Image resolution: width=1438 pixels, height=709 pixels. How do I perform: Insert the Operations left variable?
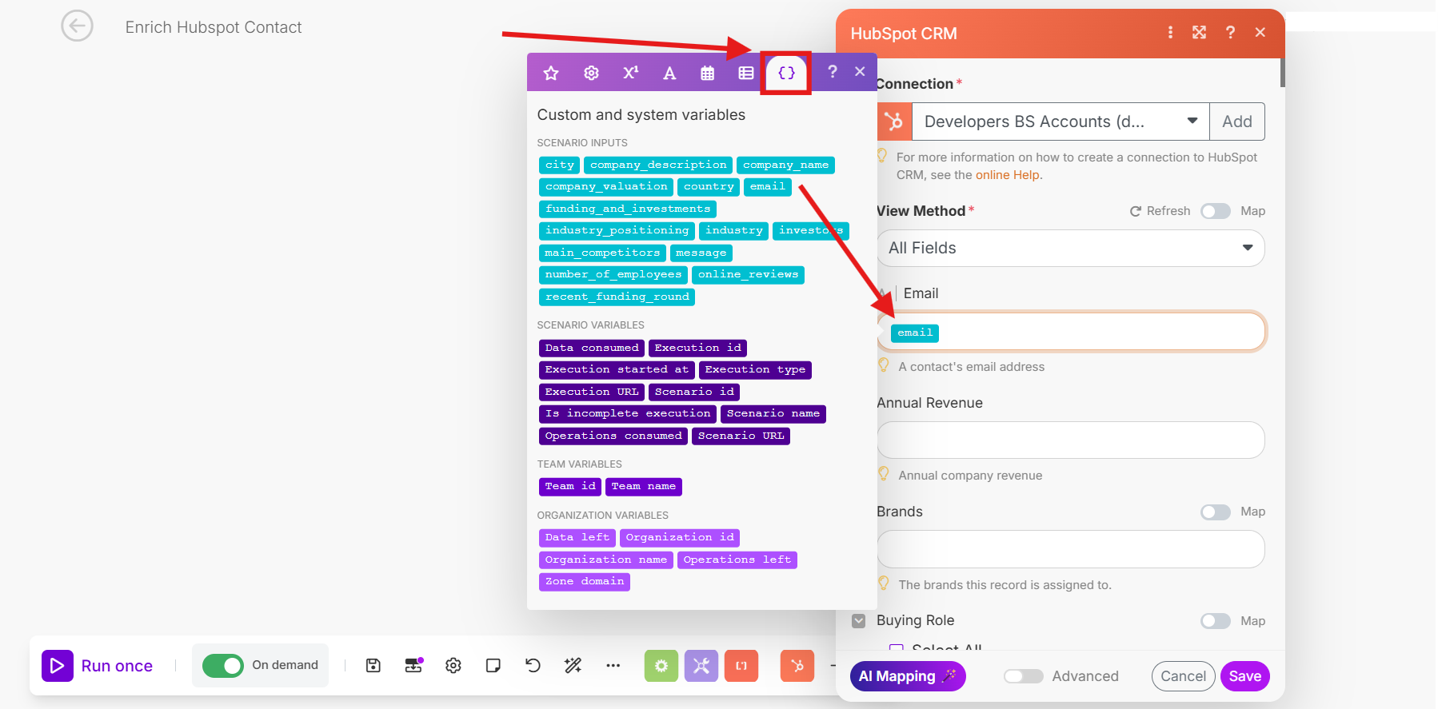(737, 560)
